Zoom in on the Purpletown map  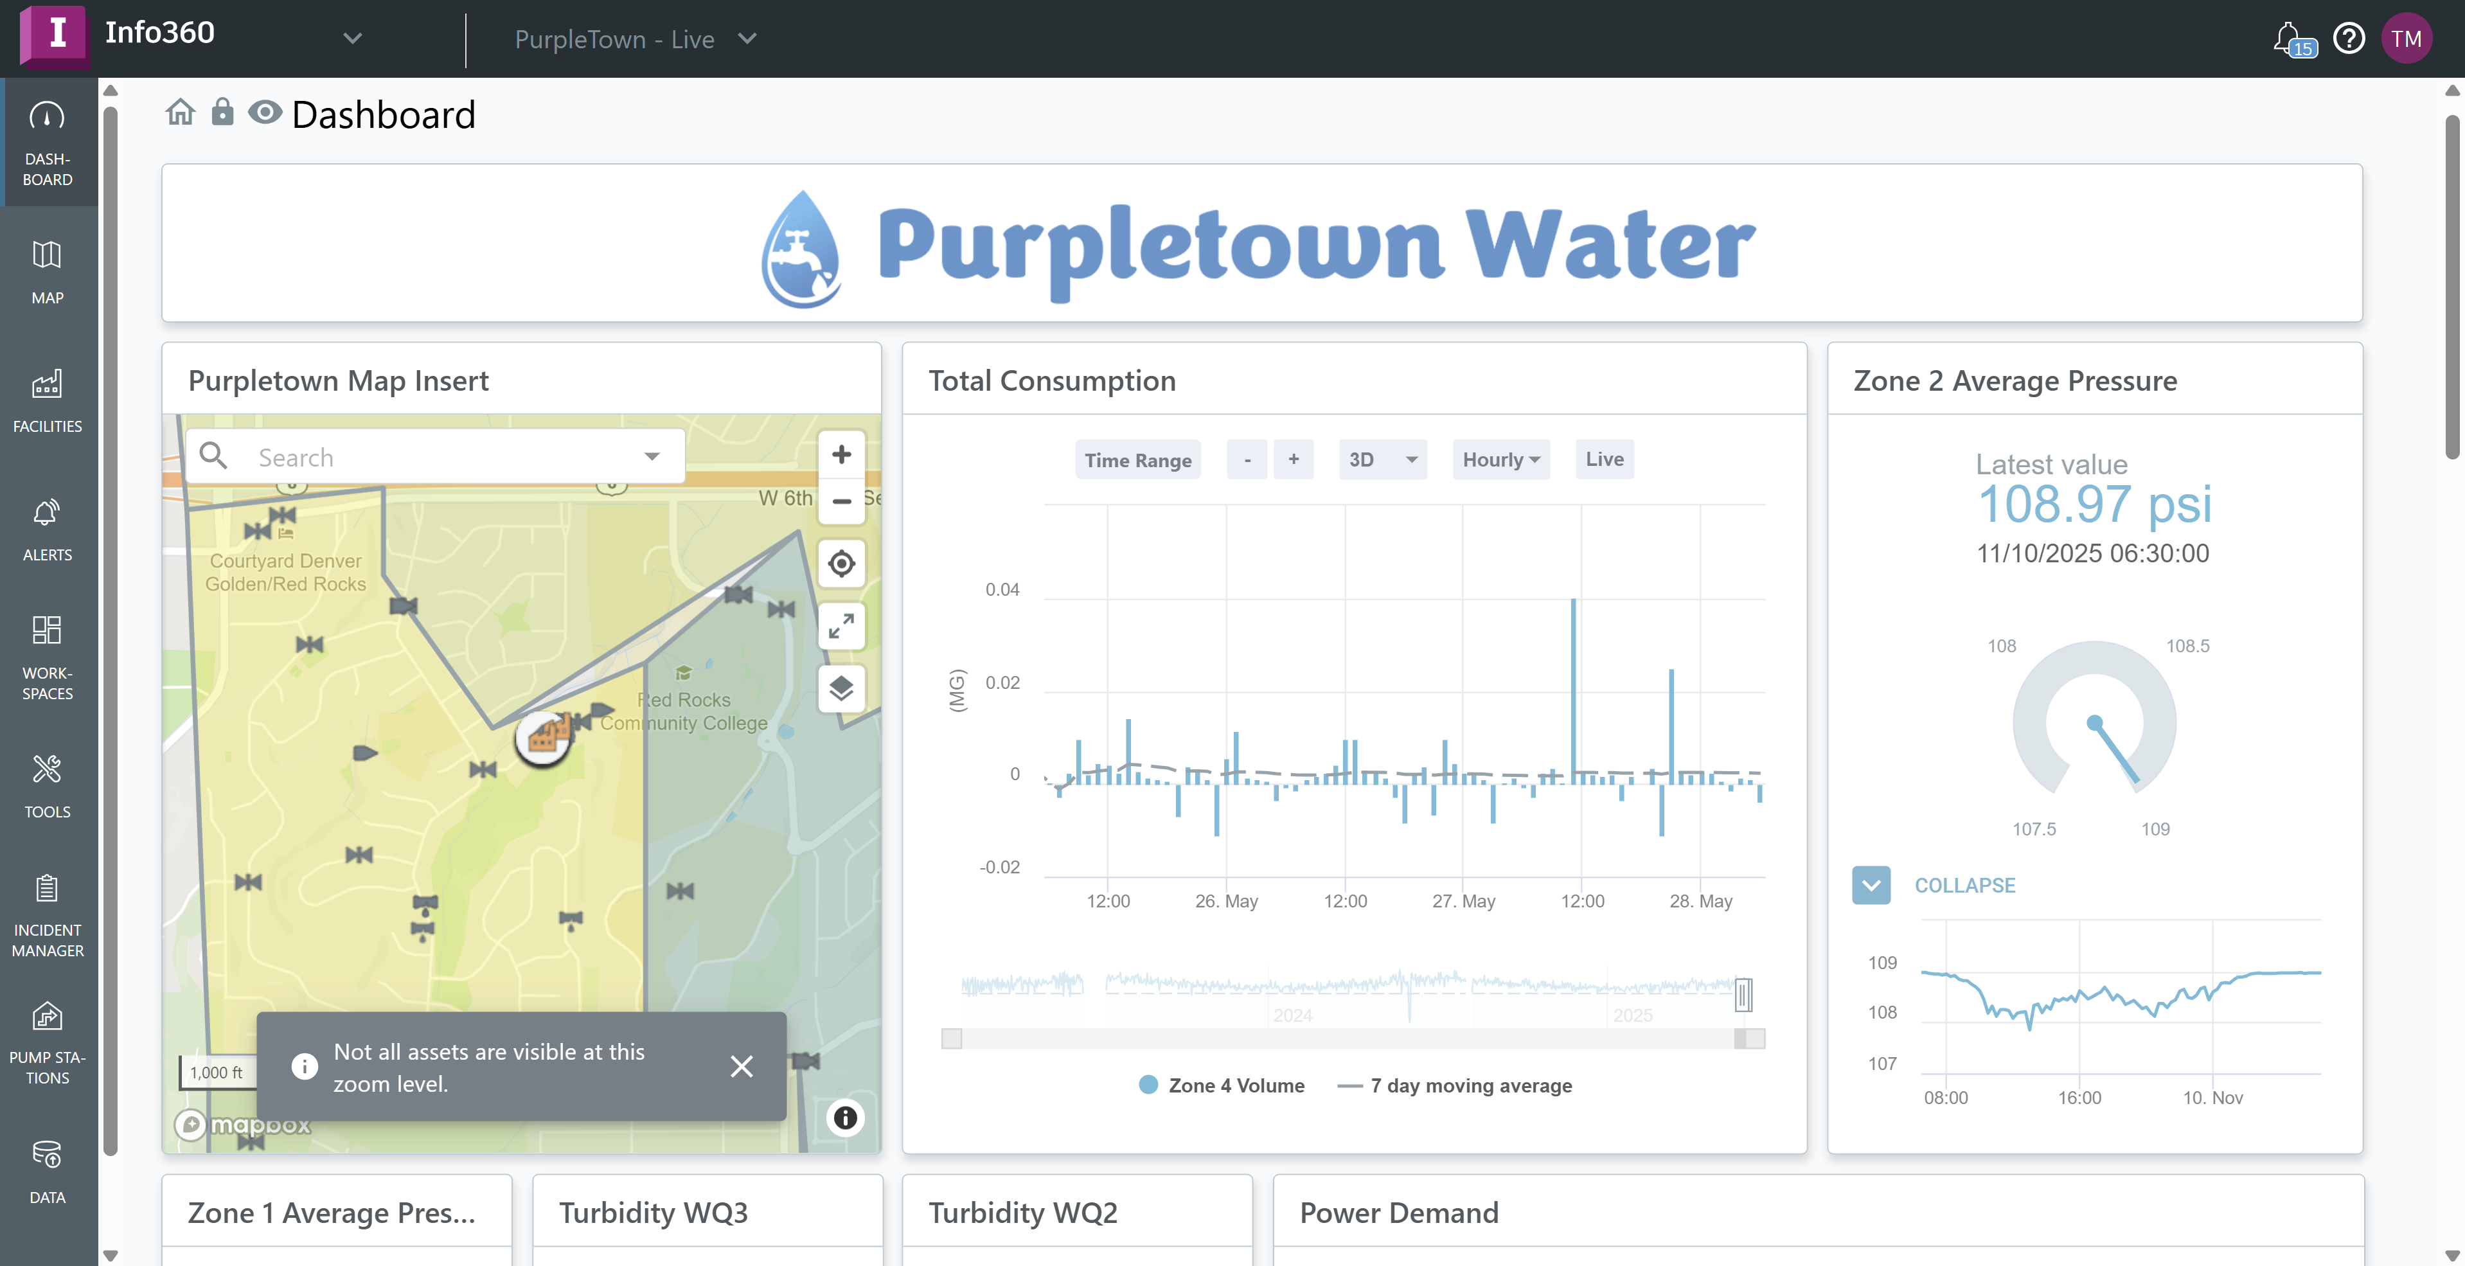point(841,454)
